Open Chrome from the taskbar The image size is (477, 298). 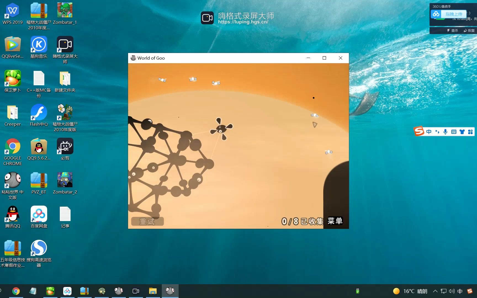pyautogui.click(x=16, y=291)
